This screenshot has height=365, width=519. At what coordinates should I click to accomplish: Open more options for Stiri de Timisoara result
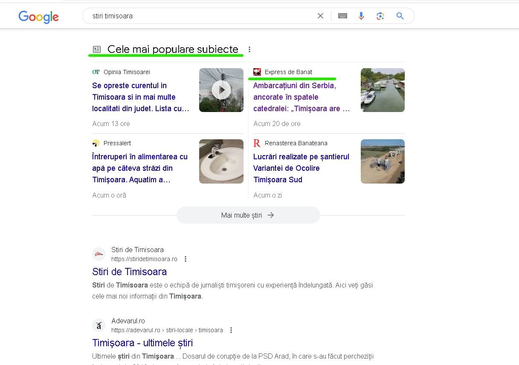(186, 259)
